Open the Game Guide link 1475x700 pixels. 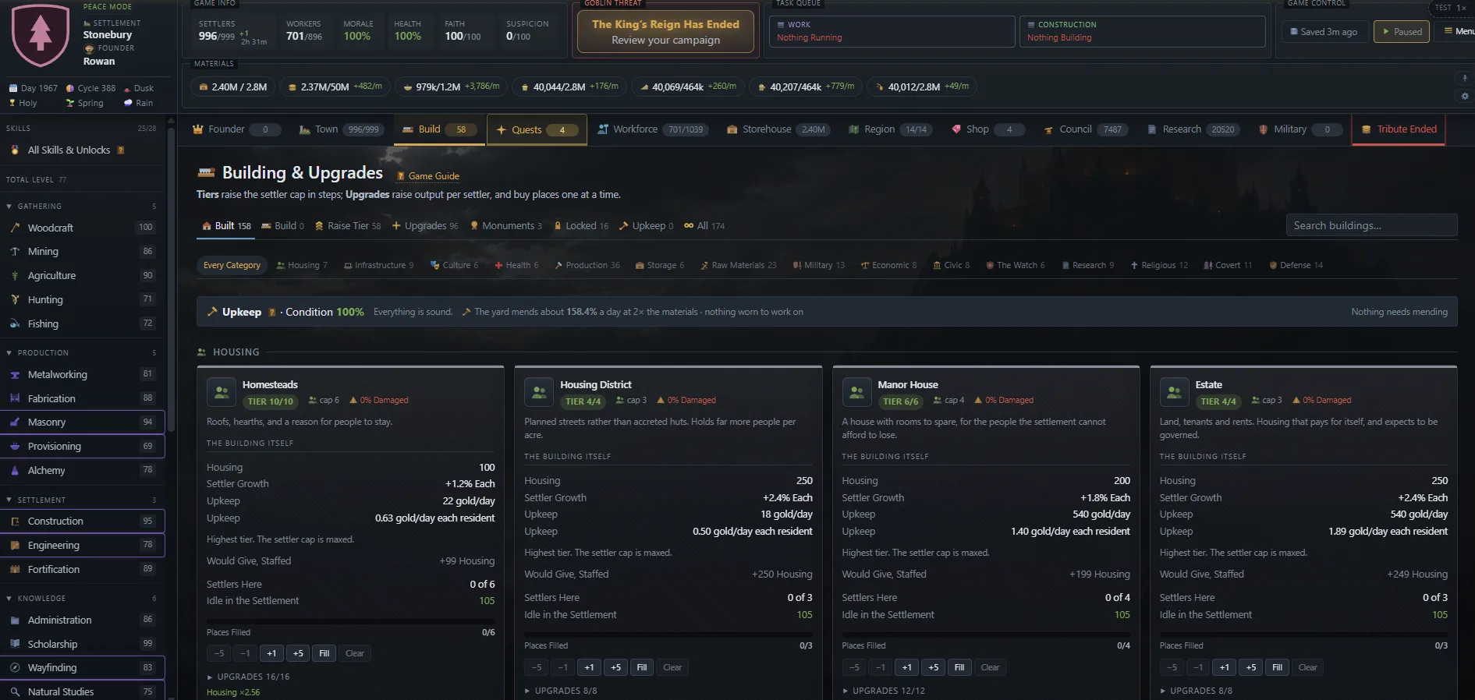tap(428, 176)
